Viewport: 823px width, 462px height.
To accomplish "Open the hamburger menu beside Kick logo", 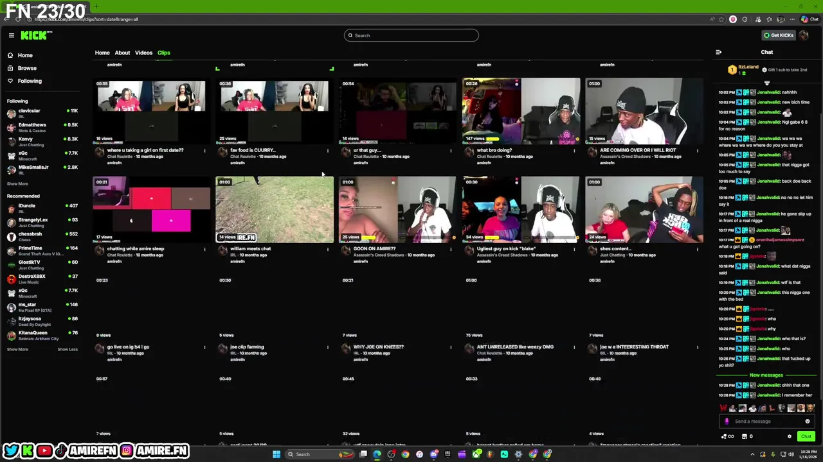I will [x=11, y=35].
